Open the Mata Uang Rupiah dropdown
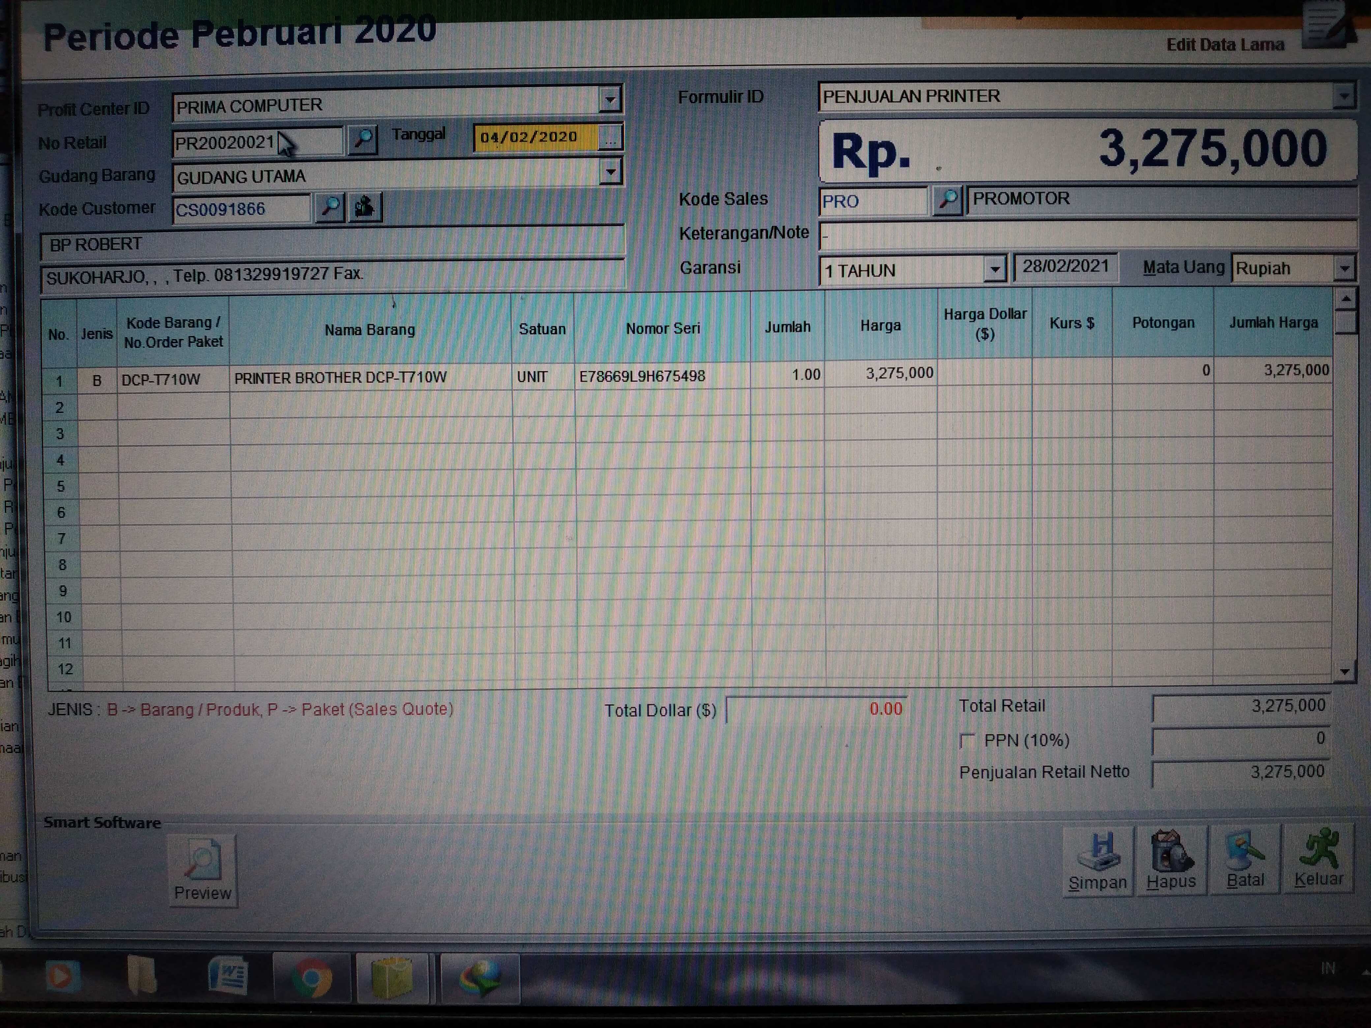This screenshot has width=1371, height=1028. pyautogui.click(x=1344, y=269)
